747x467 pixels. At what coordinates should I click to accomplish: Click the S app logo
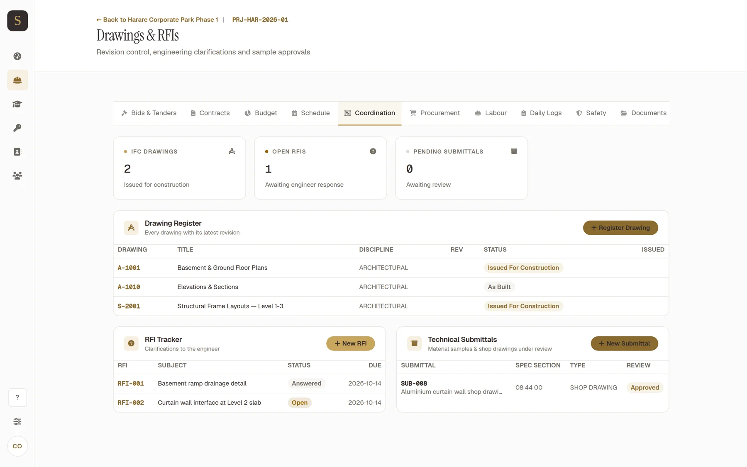[x=17, y=21]
